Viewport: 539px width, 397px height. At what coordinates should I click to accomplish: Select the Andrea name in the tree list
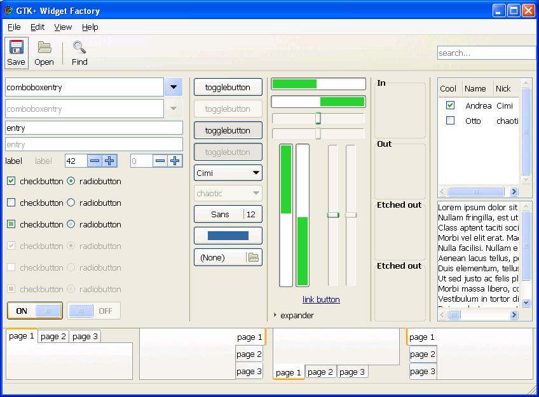pyautogui.click(x=479, y=105)
